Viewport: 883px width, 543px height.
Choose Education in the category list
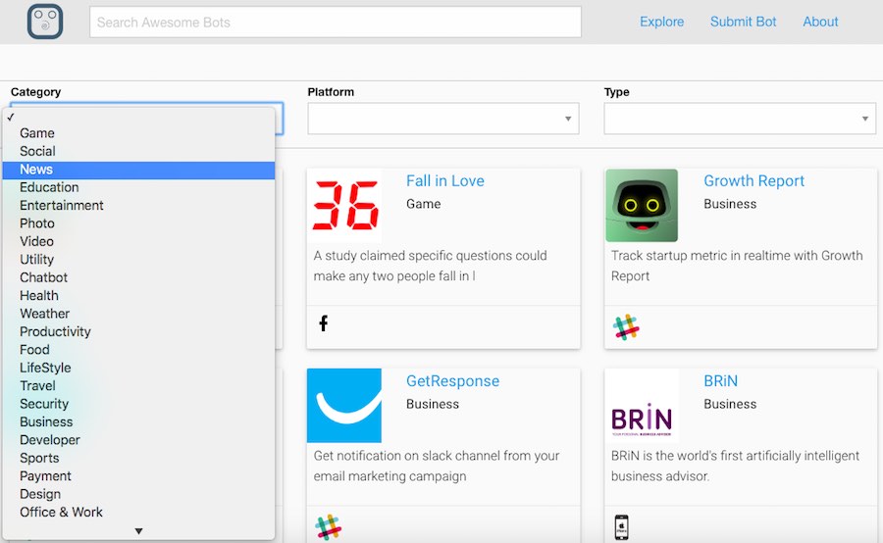(x=49, y=187)
